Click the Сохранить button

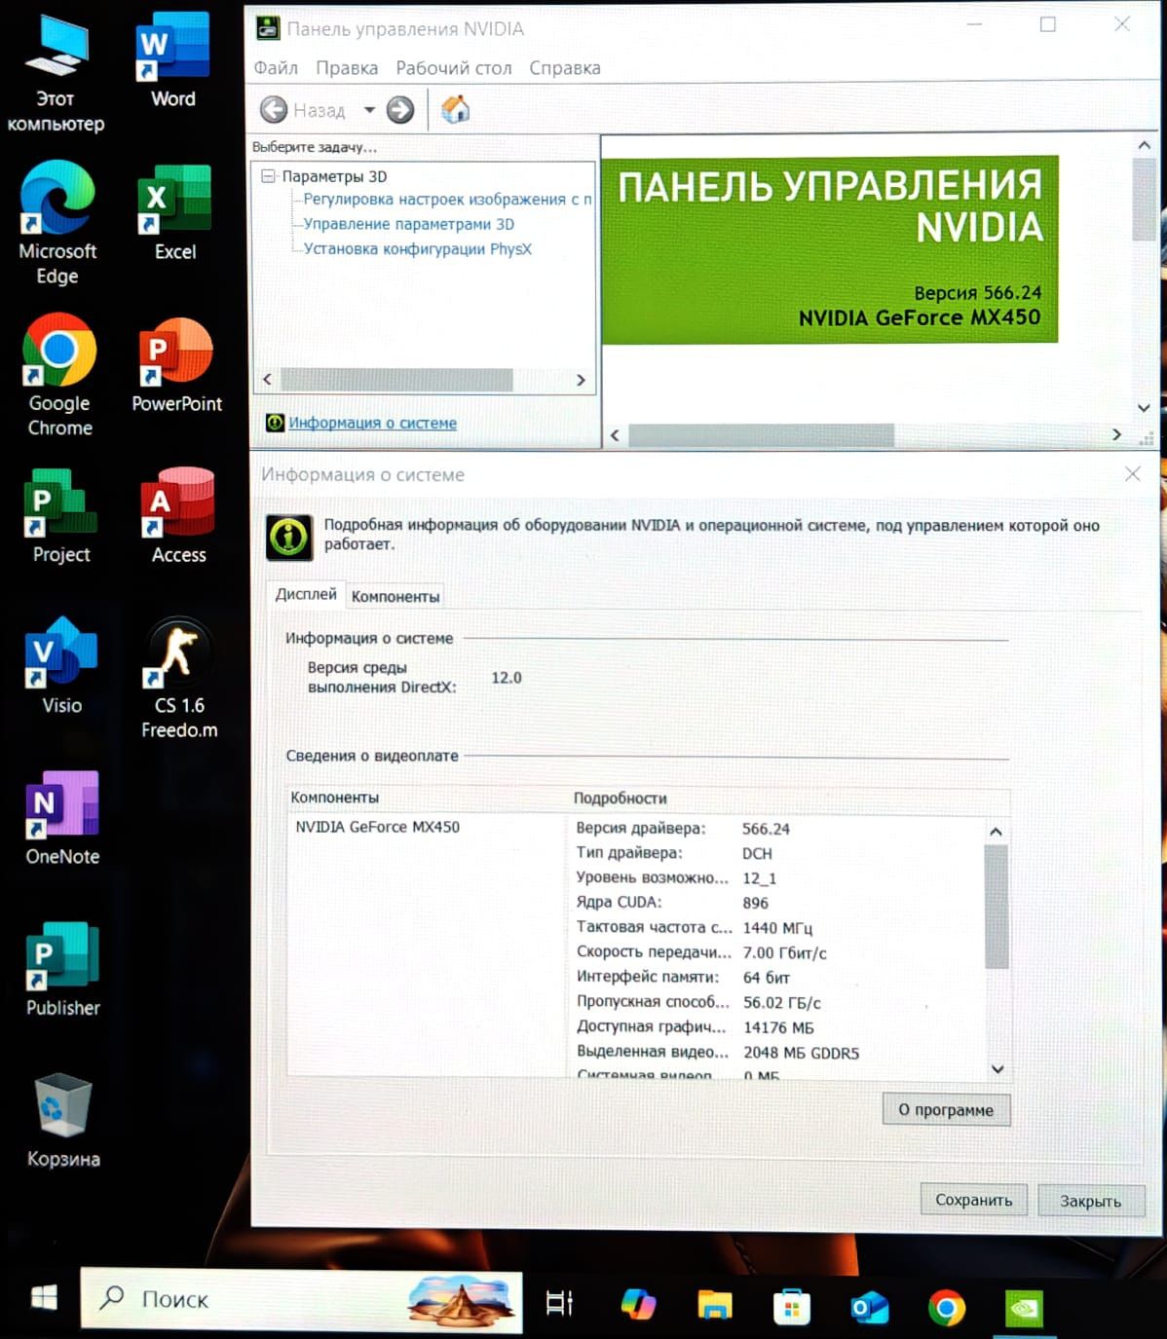tap(974, 1200)
